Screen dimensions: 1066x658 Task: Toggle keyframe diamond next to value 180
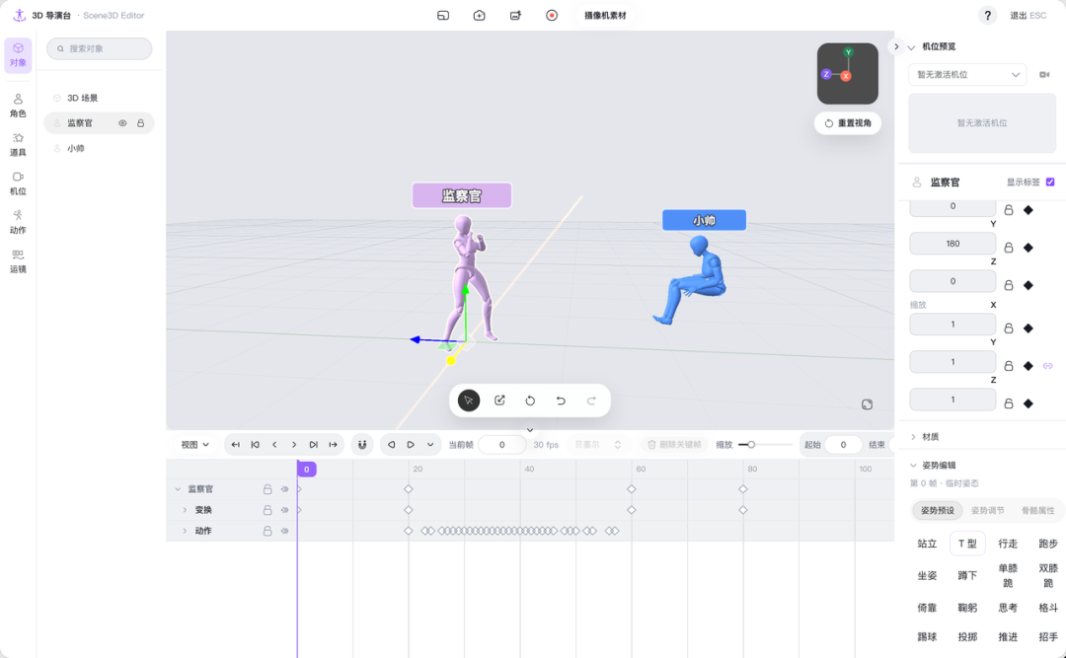1028,248
